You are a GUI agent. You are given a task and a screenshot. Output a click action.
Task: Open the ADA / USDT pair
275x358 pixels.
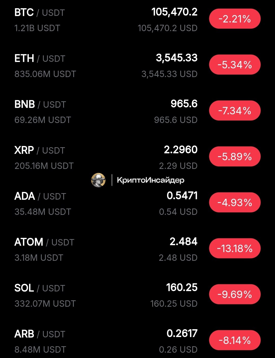40,196
